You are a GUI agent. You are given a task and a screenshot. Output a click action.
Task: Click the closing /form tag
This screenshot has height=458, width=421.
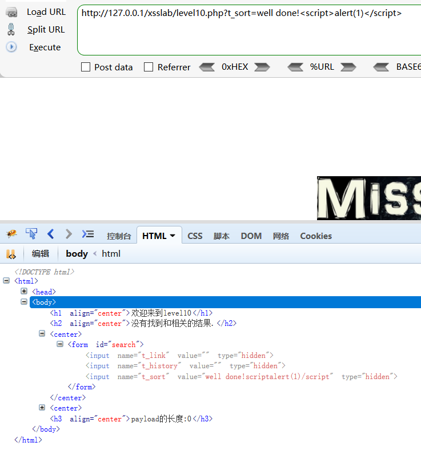point(82,387)
